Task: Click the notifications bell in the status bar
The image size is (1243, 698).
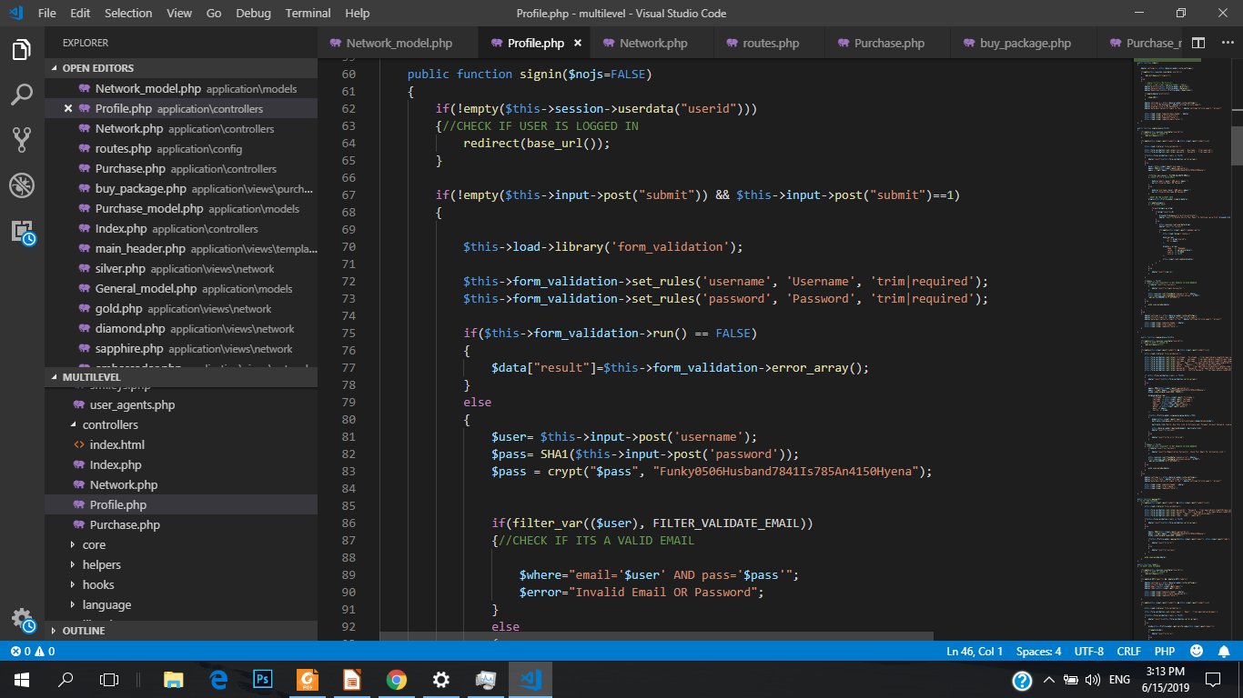Action: tap(1222, 651)
